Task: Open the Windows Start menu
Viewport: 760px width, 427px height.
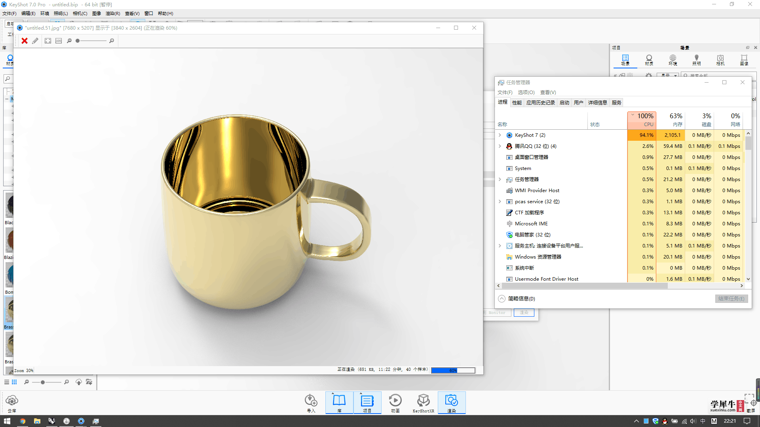Action: 7,421
